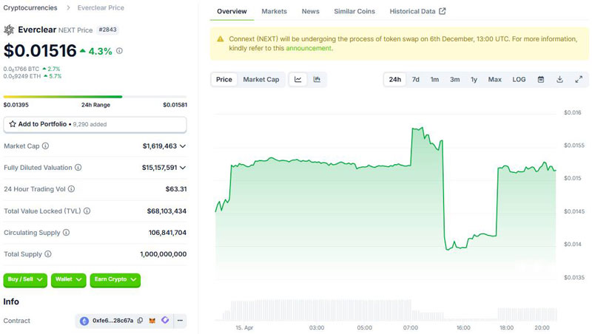This screenshot has height=334, width=592.
Task: Click the purple wallet icon beside MetaMask
Action: click(165, 320)
